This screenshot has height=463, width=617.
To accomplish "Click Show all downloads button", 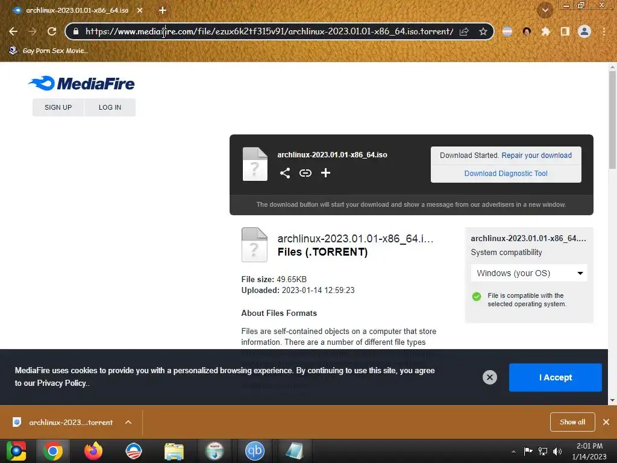I will tap(572, 422).
